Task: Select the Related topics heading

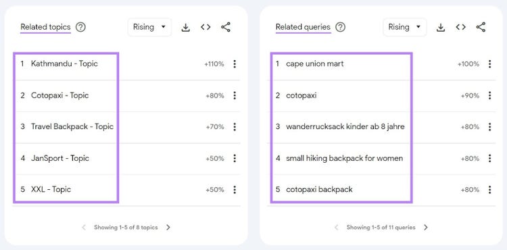Action: [x=45, y=27]
